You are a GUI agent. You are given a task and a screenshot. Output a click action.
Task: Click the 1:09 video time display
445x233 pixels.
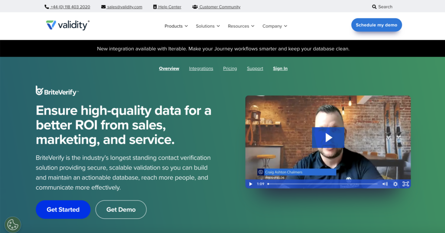tap(261, 184)
